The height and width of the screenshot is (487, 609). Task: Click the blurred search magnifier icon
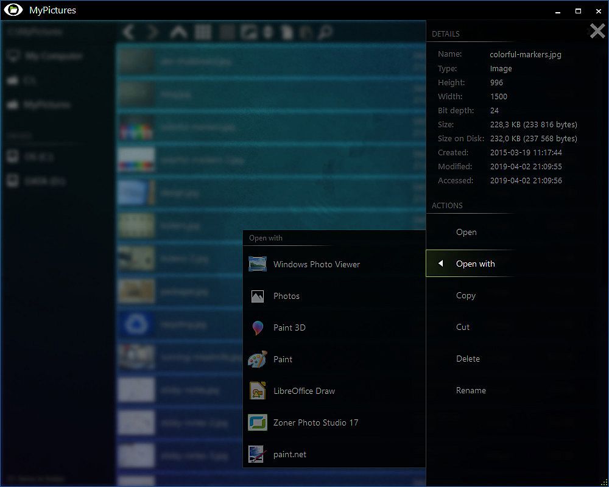(x=325, y=32)
